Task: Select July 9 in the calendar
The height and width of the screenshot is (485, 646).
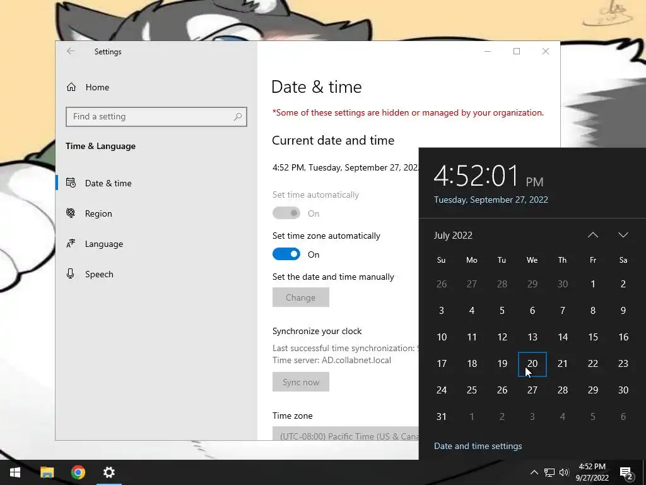Action: point(623,311)
